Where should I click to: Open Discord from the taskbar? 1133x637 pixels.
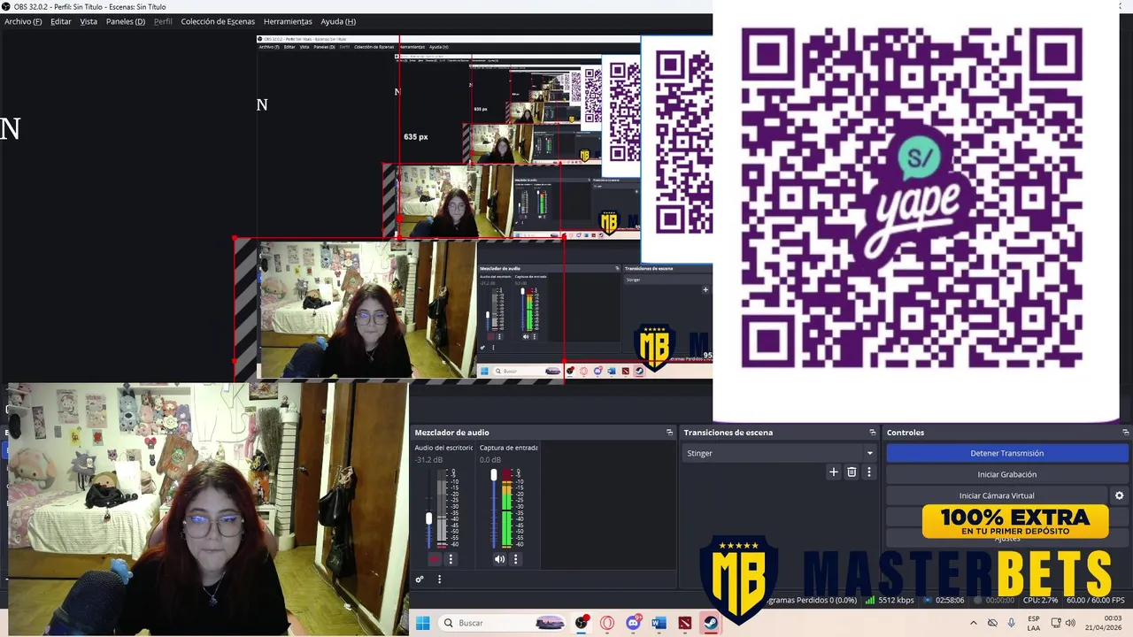coord(633,623)
